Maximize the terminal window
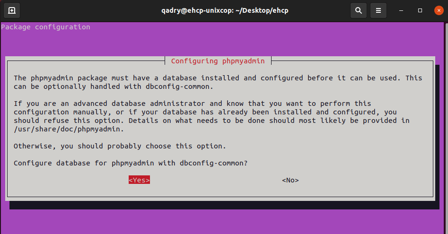Screen dimensions: 448x234 pos(420,10)
